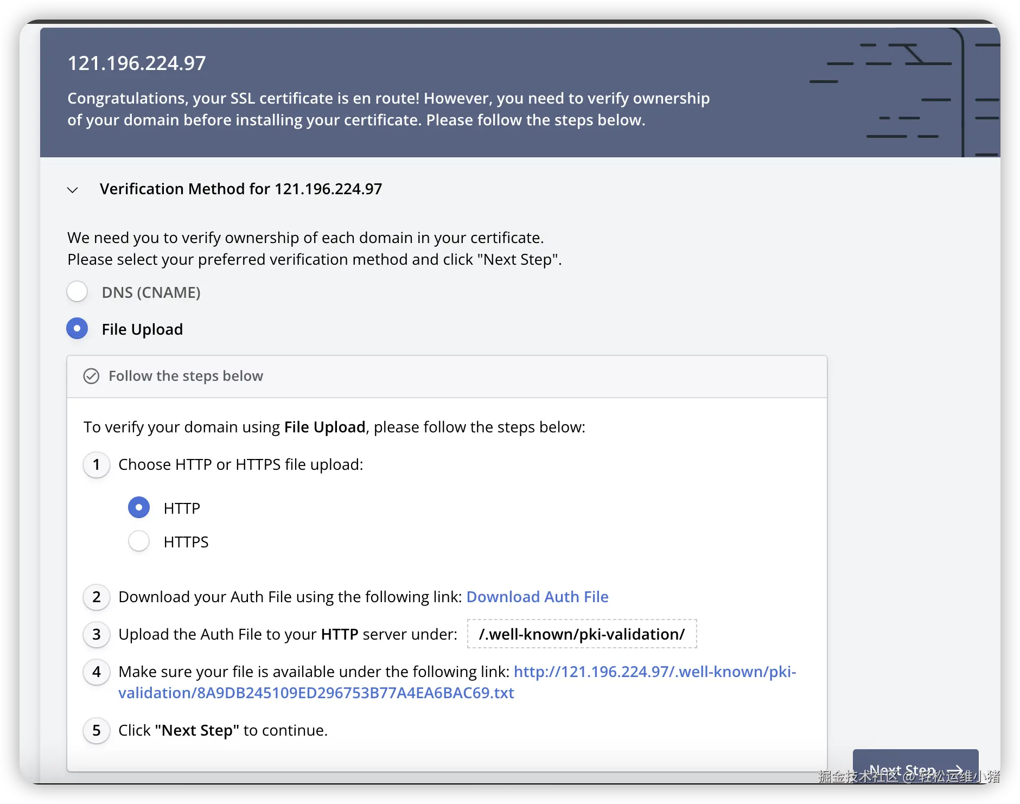Image resolution: width=1020 pixels, height=804 pixels.
Task: Click the step 1 number badge
Action: tap(97, 465)
